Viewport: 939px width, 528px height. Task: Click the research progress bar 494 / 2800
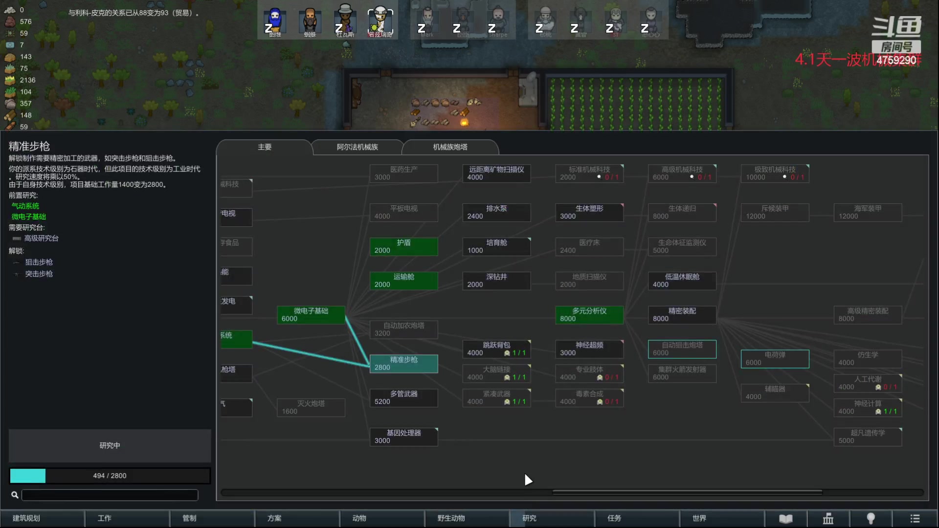click(x=110, y=476)
